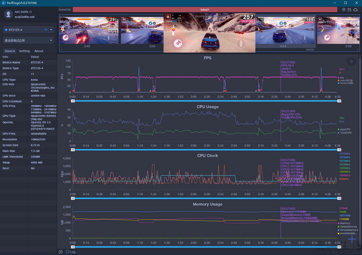362x255 pixels.
Task: Enable the Log checkbox
Action: tap(67, 252)
